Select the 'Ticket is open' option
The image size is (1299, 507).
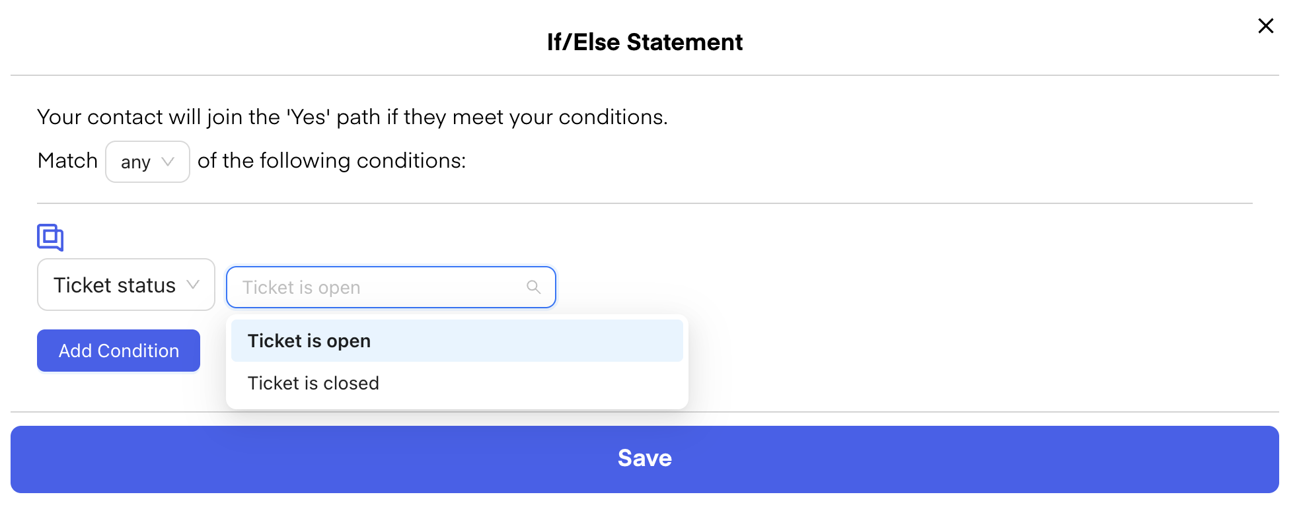tap(309, 341)
